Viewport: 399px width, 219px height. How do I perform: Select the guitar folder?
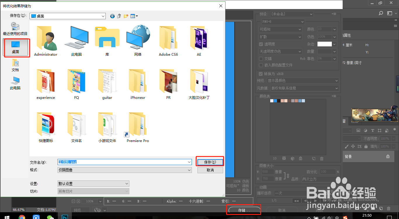[107, 84]
